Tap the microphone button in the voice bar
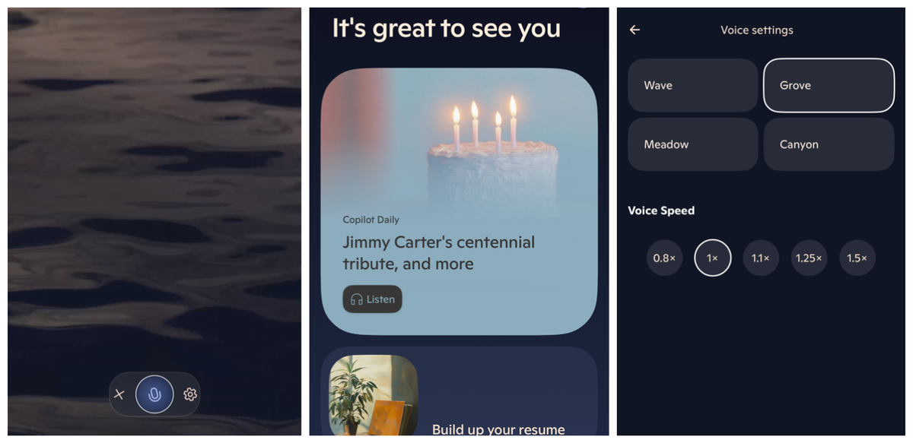Viewport: 913px width, 443px height. 154,394
